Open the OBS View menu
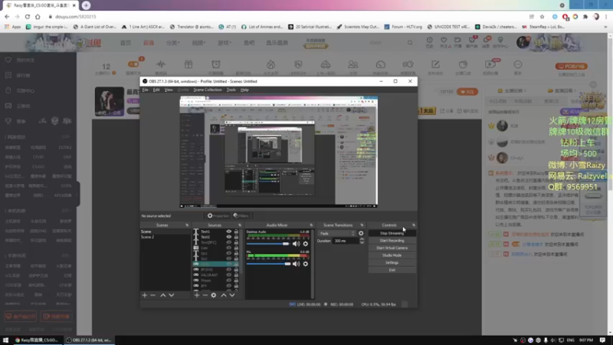Viewport: 613px width, 345px height. pos(169,90)
